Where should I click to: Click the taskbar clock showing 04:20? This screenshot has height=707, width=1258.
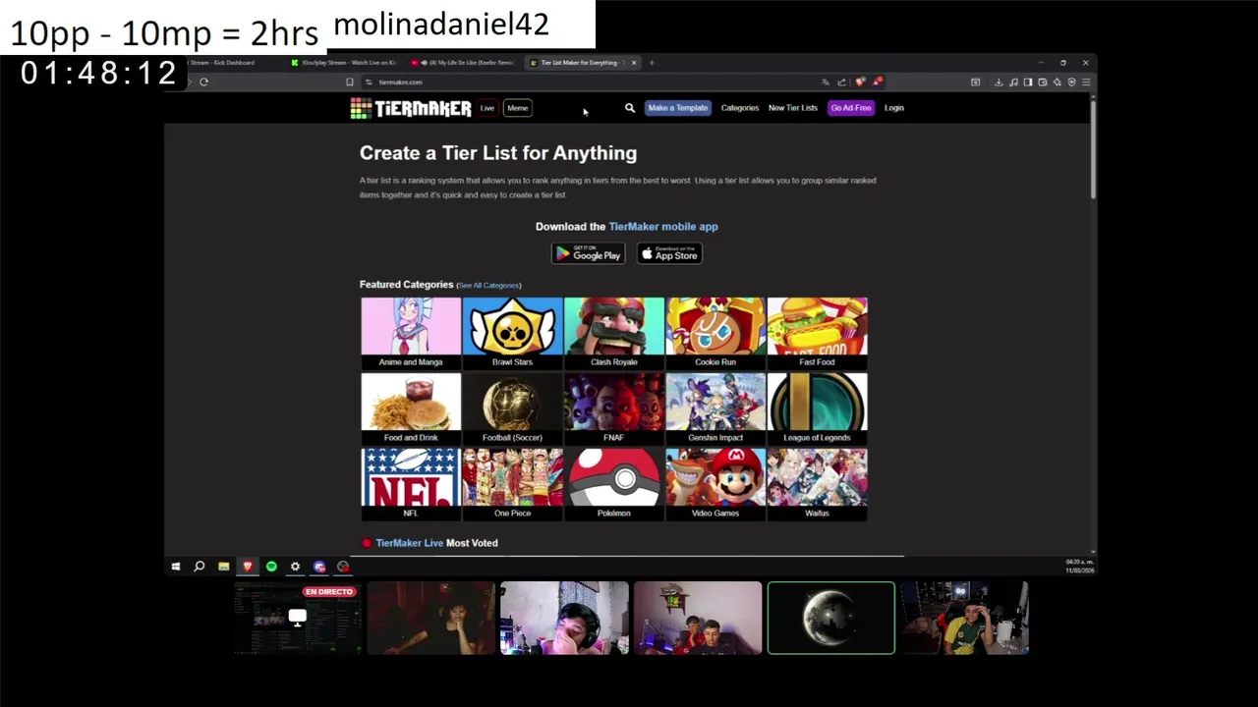[x=1079, y=567]
